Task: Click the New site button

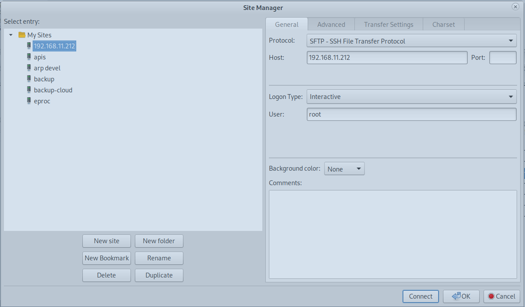Action: point(106,241)
